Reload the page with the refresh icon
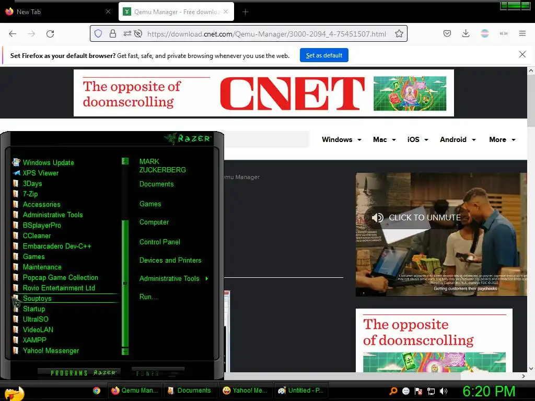Image resolution: width=535 pixels, height=401 pixels. pos(50,34)
